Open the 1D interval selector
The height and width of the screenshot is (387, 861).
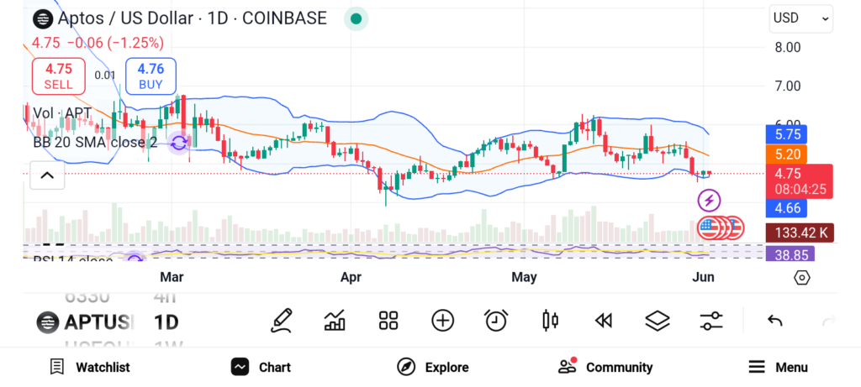point(166,322)
